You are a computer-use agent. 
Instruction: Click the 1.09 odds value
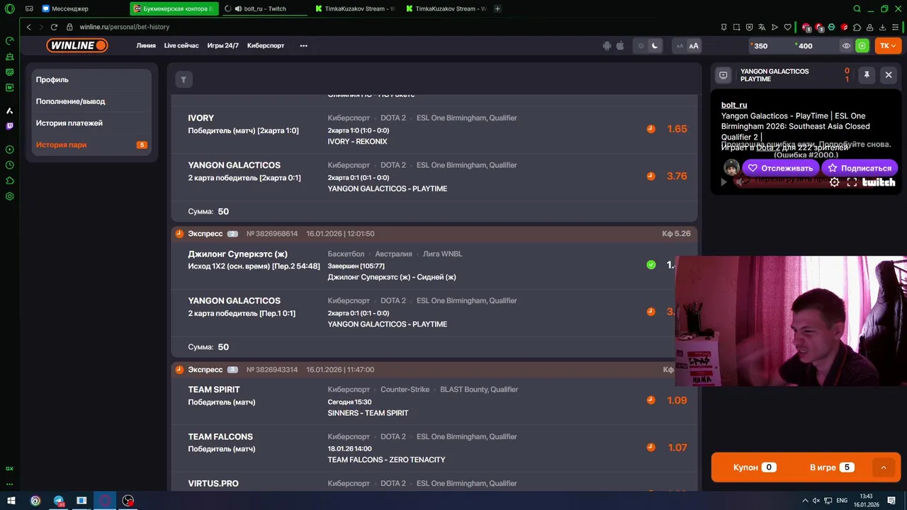[x=677, y=400]
